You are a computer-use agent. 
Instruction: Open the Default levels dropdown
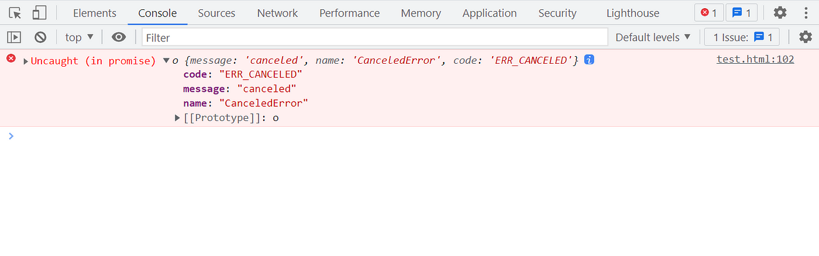pos(653,37)
